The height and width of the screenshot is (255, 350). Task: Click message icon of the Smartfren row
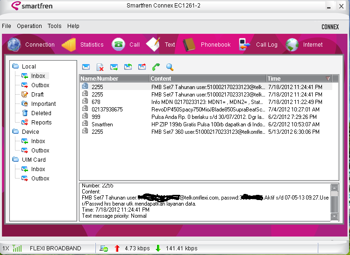(85, 124)
